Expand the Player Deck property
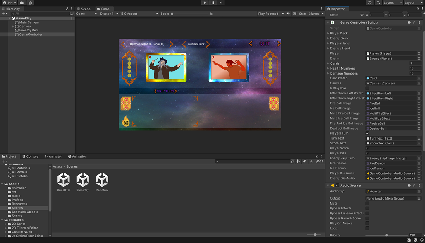425x243 pixels. pos(328,33)
